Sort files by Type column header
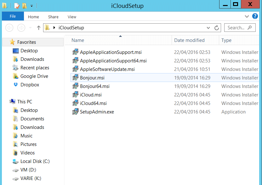This screenshot has height=185, width=262. 239,40
